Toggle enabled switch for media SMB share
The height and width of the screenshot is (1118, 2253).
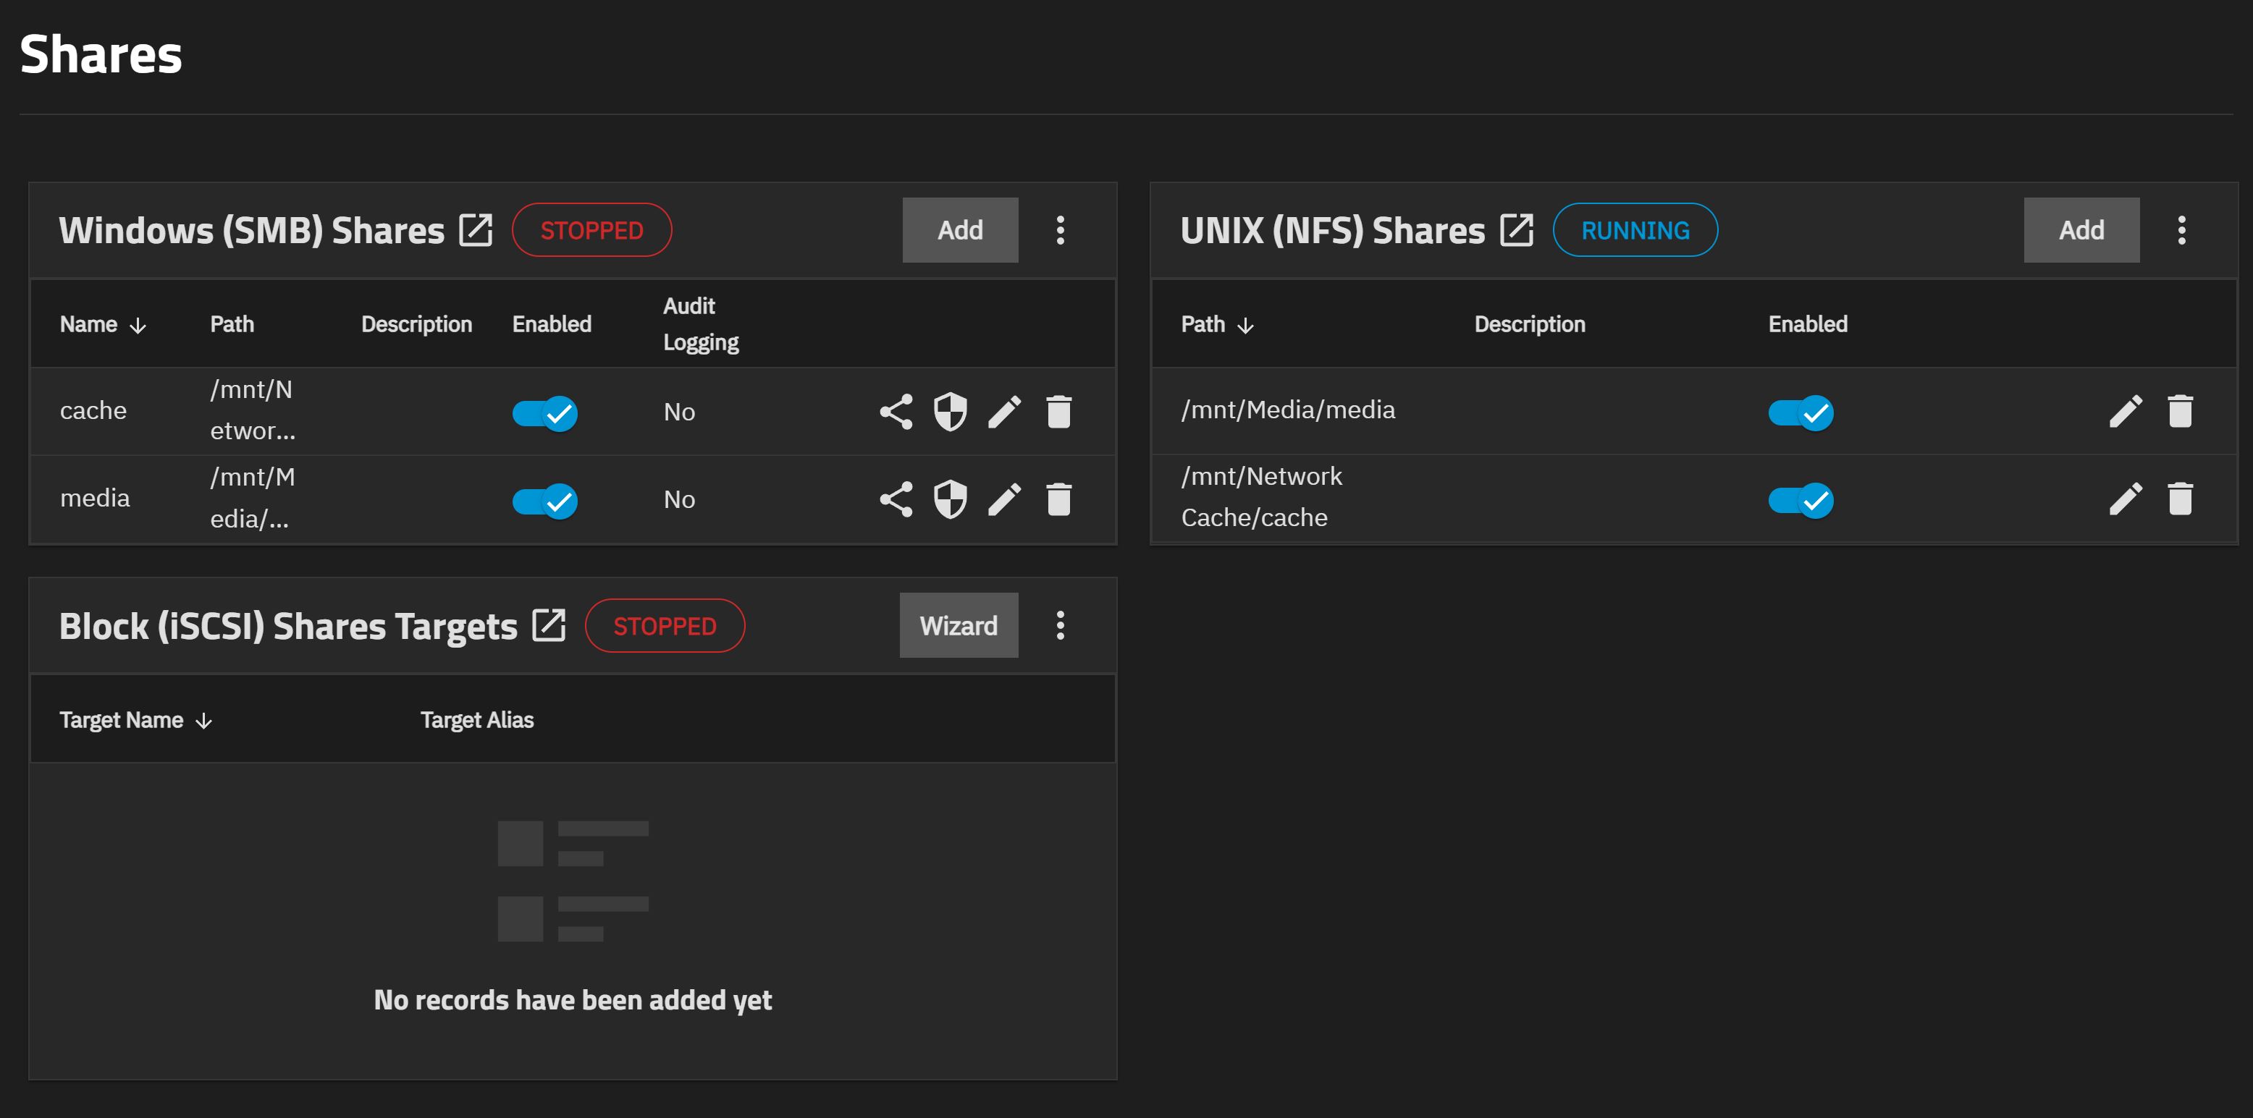tap(545, 501)
